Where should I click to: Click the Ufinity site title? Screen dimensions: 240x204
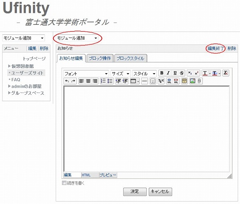(26, 8)
